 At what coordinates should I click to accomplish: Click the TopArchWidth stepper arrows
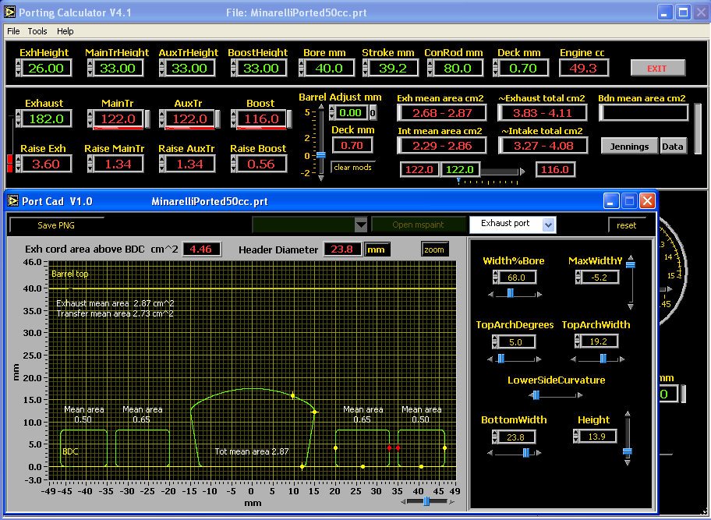click(577, 341)
